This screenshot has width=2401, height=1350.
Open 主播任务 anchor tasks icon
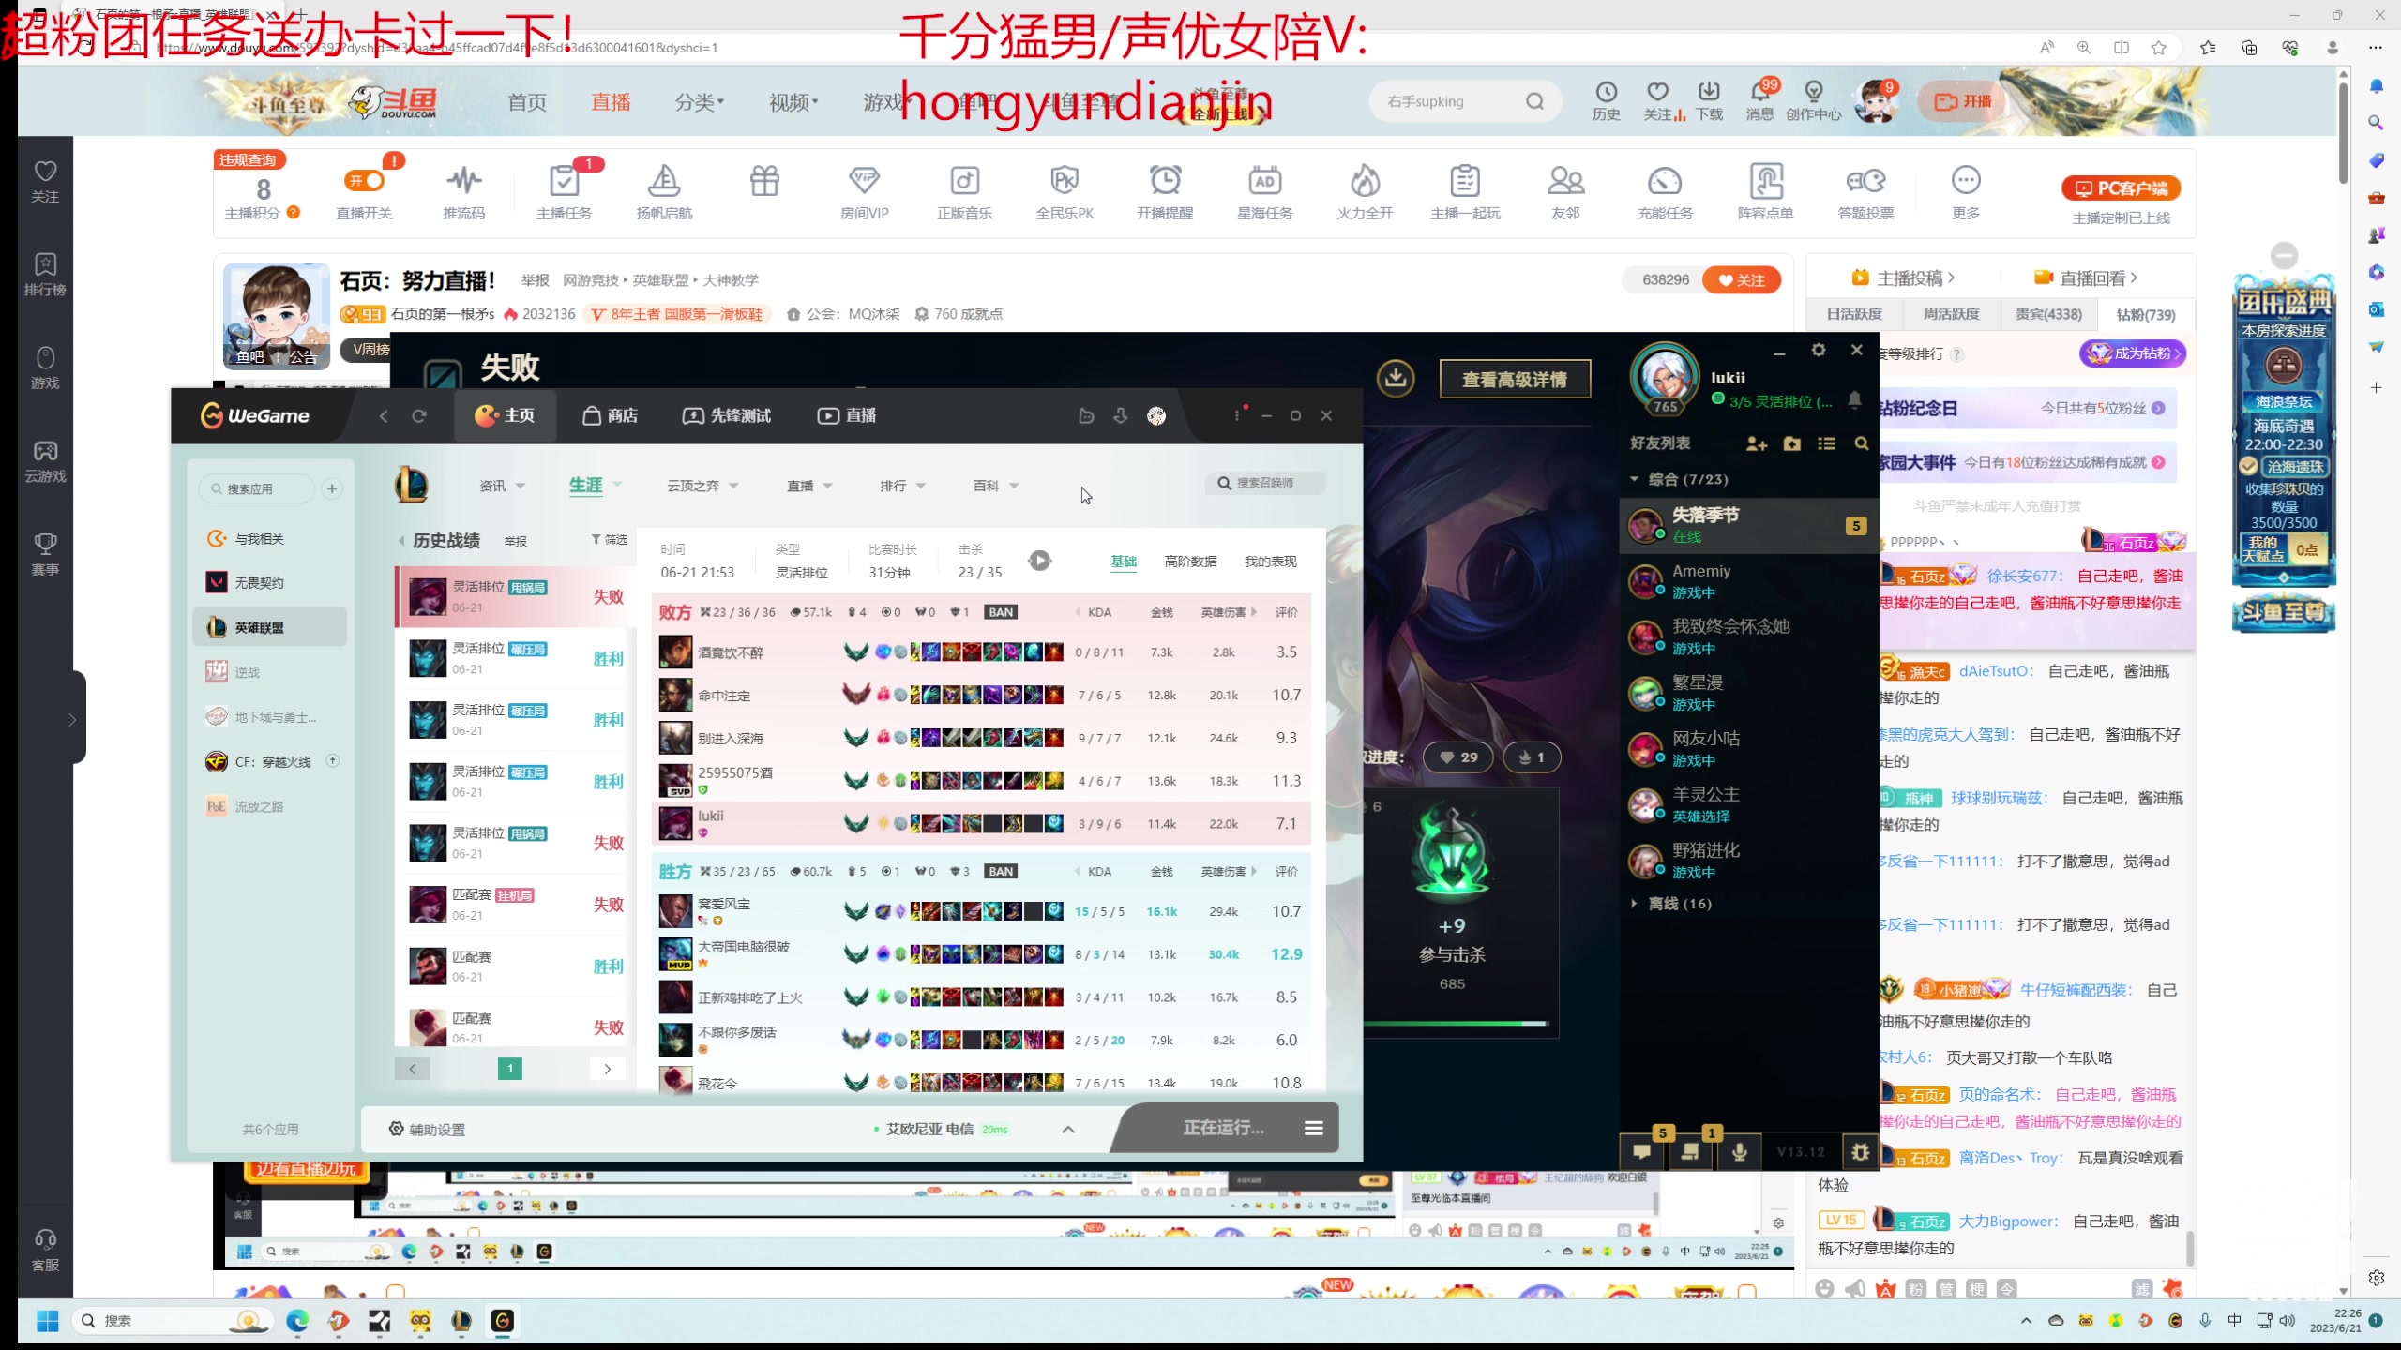pyautogui.click(x=564, y=192)
